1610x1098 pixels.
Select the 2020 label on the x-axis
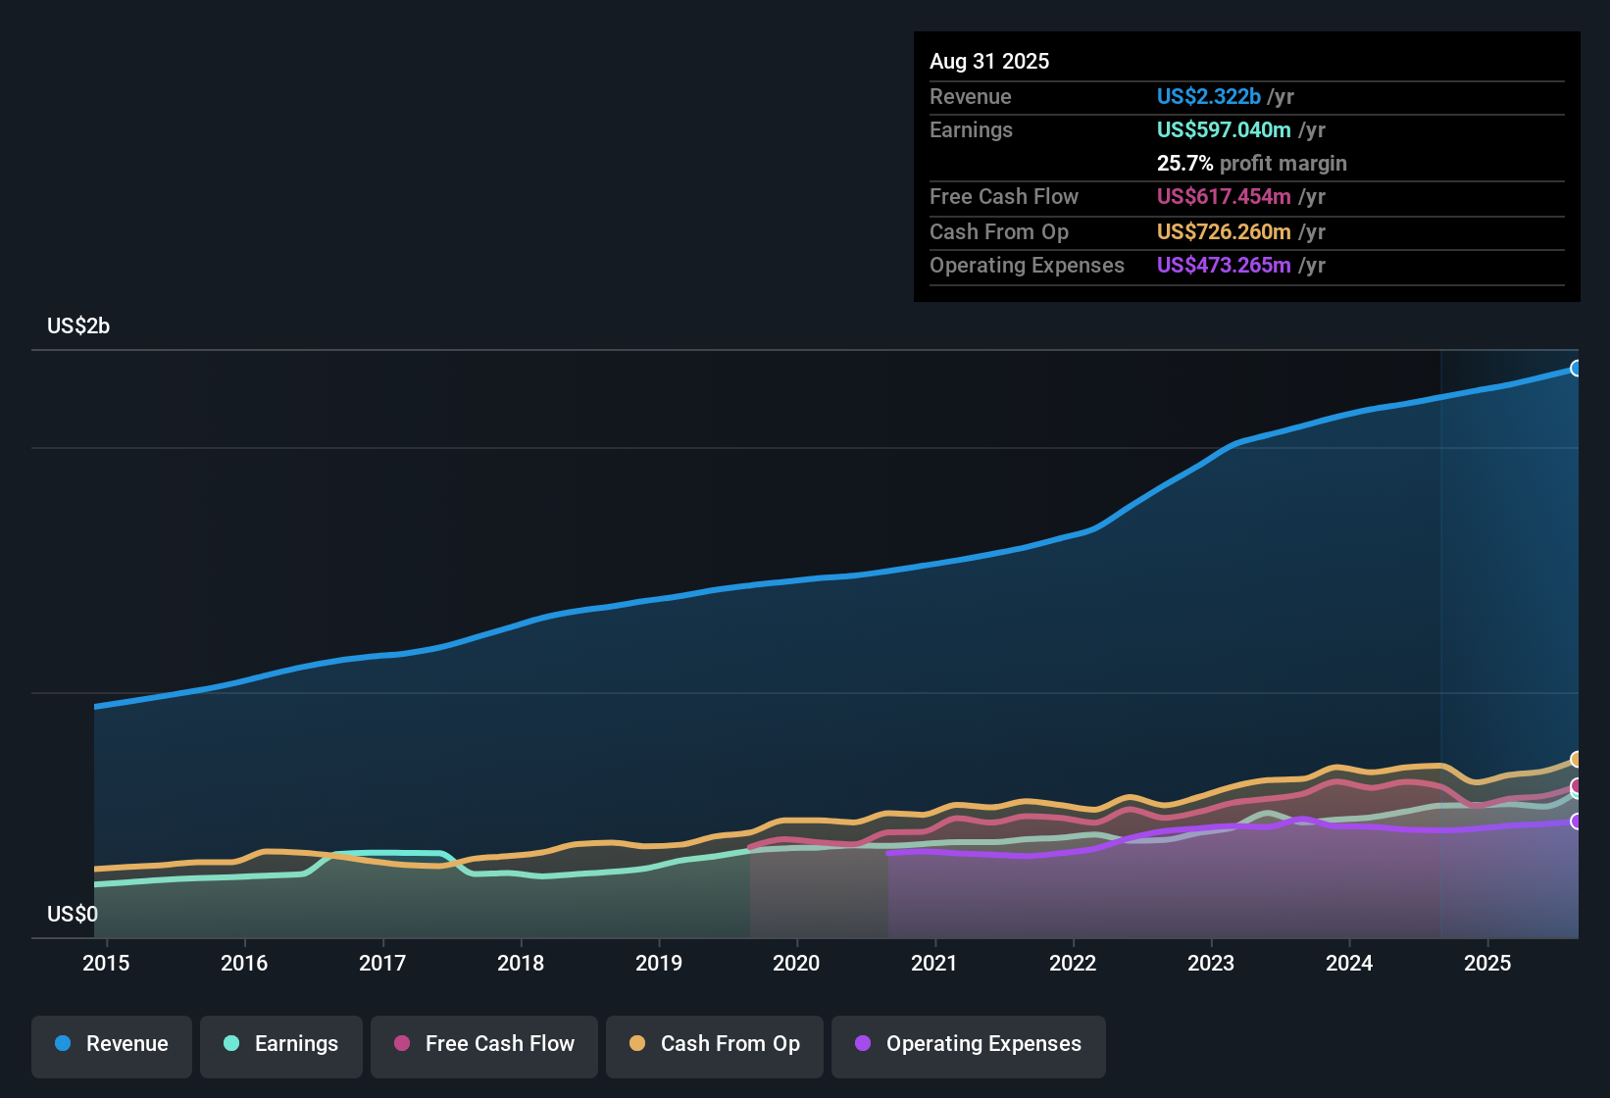(797, 963)
